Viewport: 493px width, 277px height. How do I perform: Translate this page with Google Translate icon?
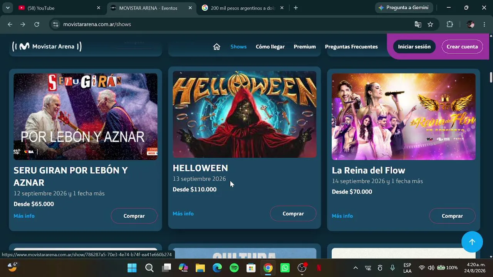pyautogui.click(x=418, y=24)
